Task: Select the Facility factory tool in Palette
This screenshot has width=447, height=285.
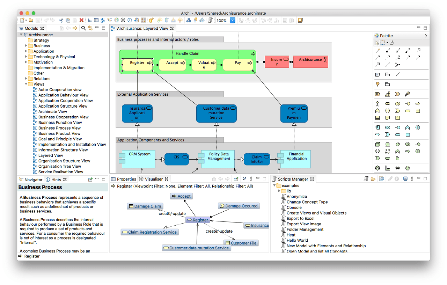Action: click(x=388, y=168)
